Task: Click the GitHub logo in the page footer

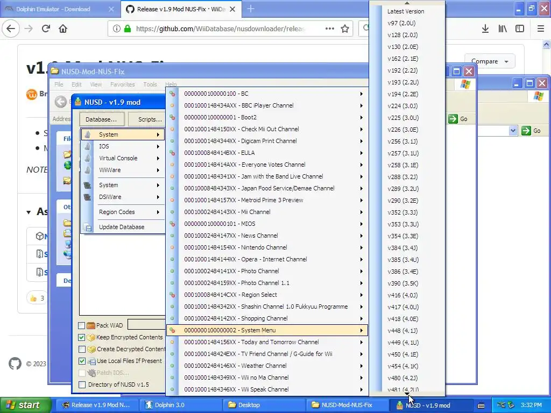Action: pyautogui.click(x=15, y=364)
